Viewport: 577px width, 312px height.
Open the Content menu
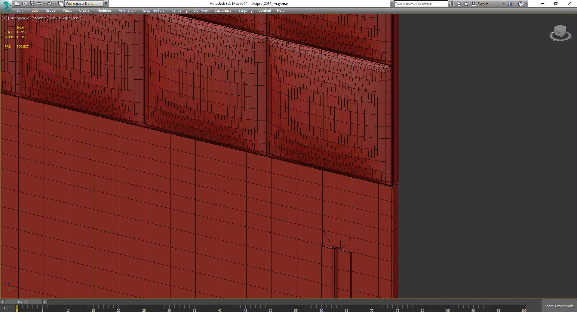(x=265, y=11)
